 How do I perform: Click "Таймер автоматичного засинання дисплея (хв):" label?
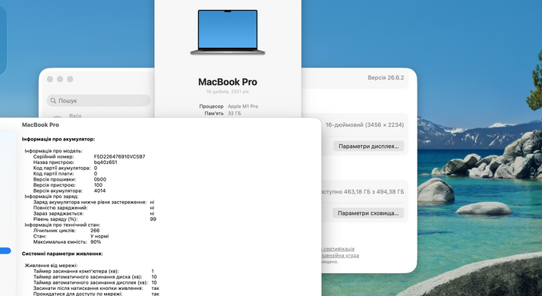pos(90,282)
